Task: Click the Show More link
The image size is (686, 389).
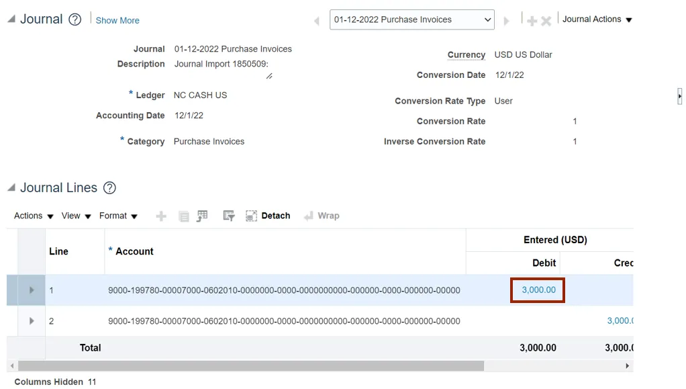Action: click(117, 21)
